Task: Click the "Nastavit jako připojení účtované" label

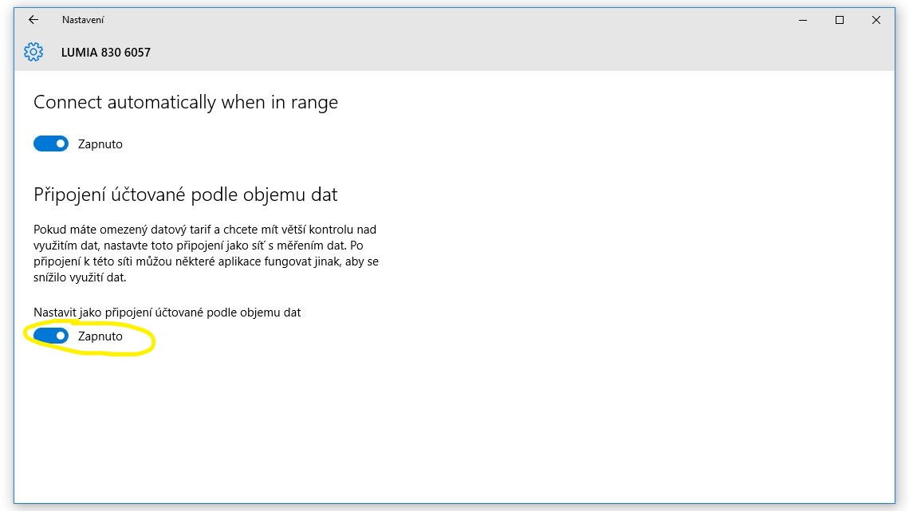Action: (167, 312)
